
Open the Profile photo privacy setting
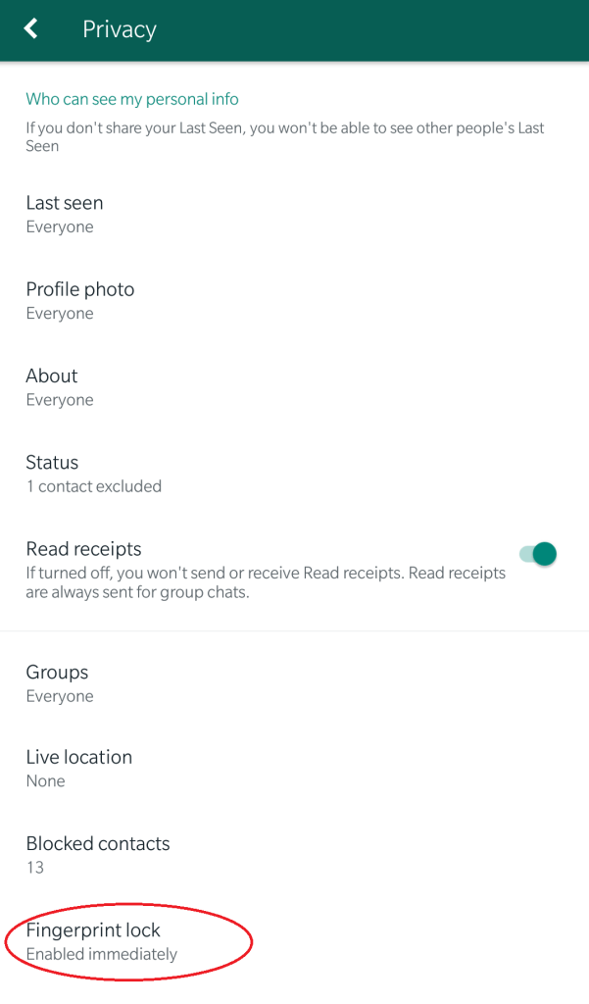click(x=80, y=289)
